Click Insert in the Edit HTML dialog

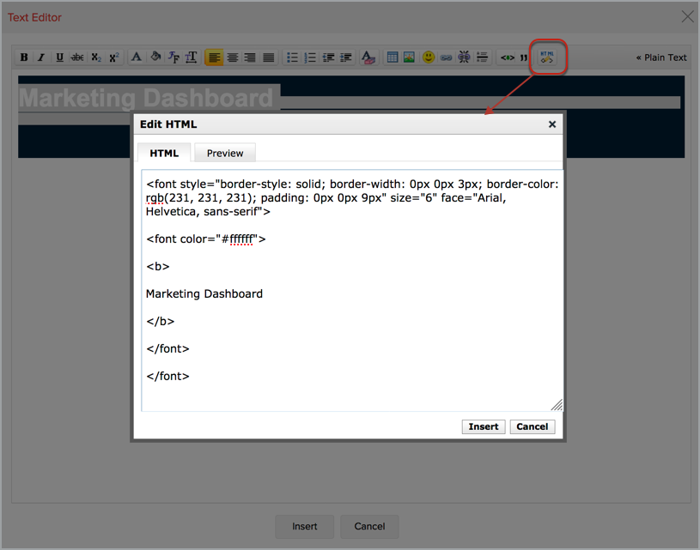pos(484,426)
